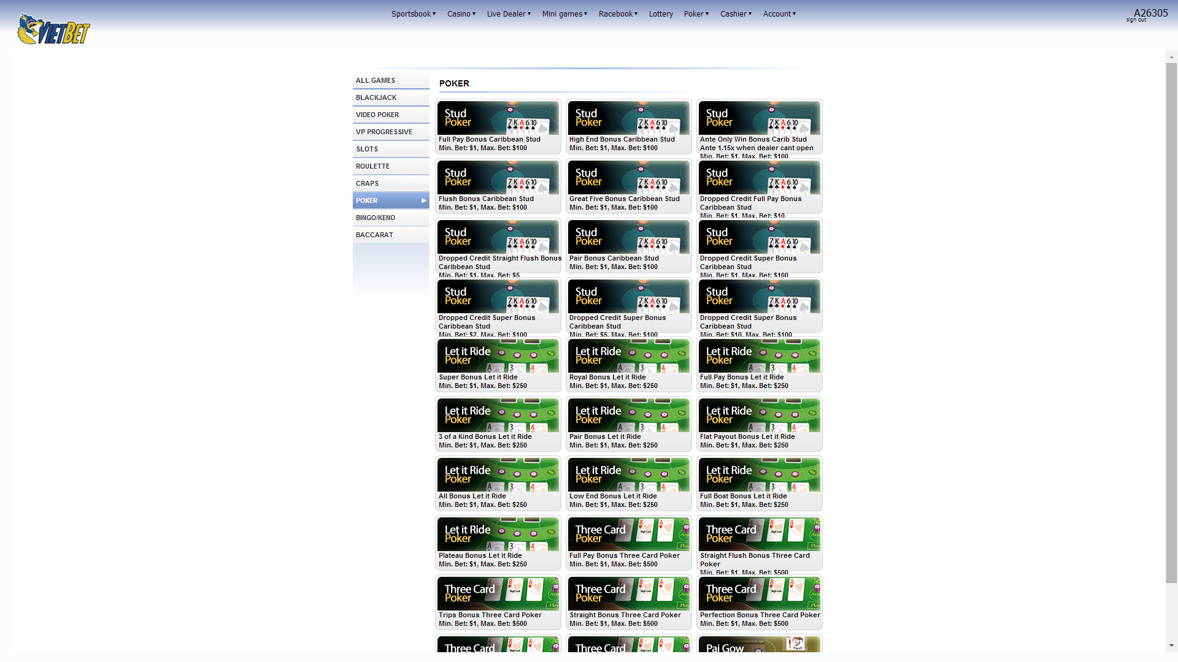Expand the Sportsbook dropdown menu

414,13
